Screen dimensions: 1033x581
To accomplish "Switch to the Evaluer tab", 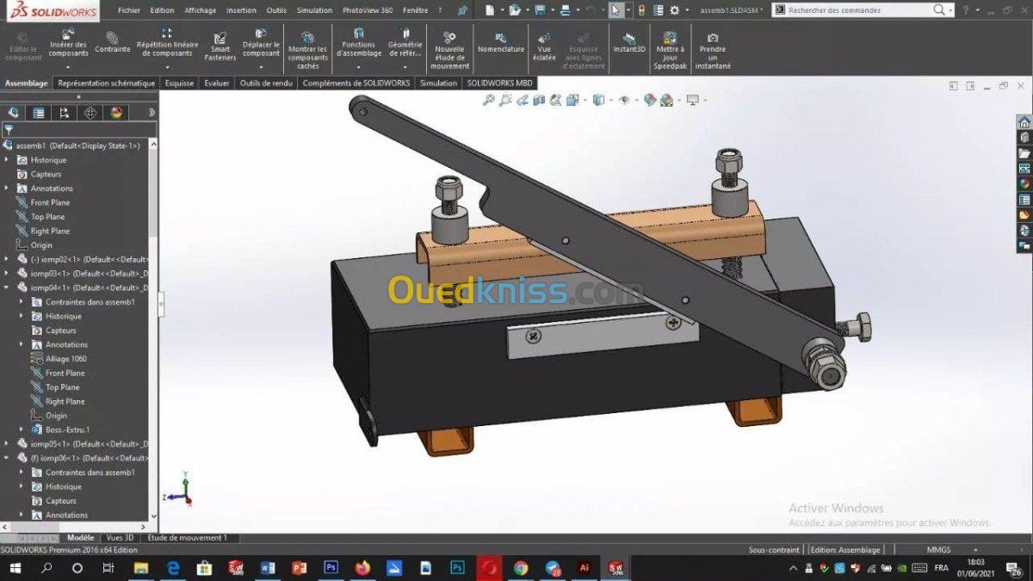I will click(x=216, y=83).
